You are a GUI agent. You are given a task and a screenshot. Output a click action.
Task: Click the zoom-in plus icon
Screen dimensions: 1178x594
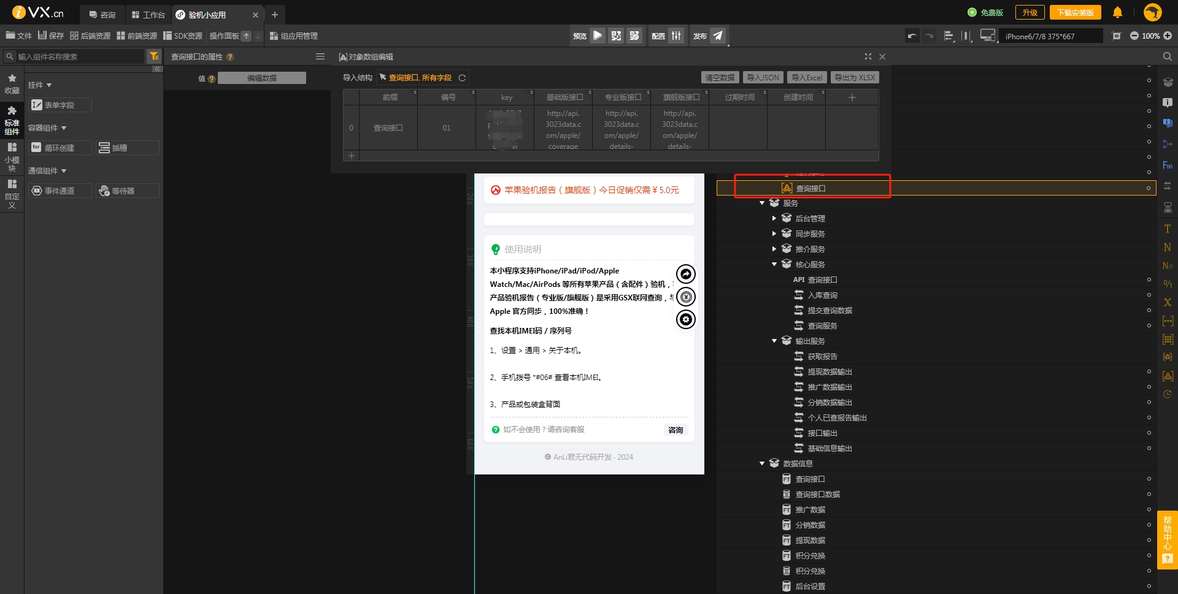click(1168, 36)
